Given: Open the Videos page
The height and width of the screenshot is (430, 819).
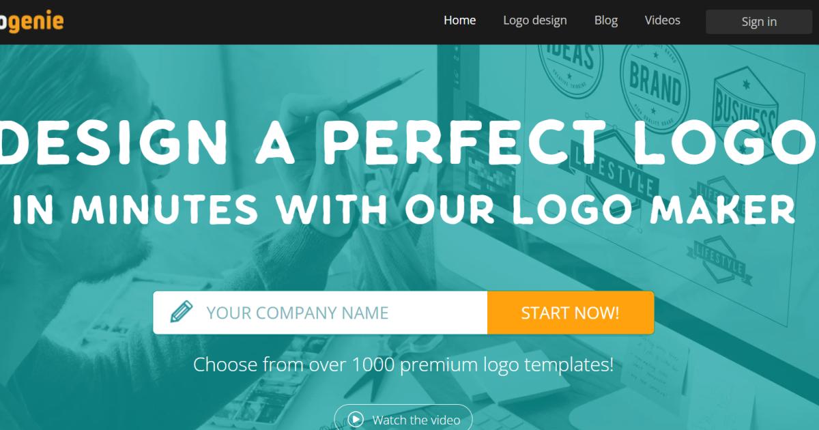Looking at the screenshot, I should coord(663,20).
